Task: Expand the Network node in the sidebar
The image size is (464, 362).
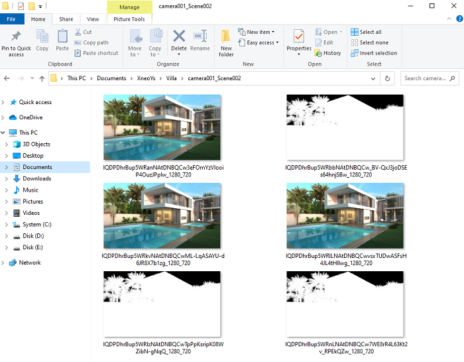Action: pos(5,263)
